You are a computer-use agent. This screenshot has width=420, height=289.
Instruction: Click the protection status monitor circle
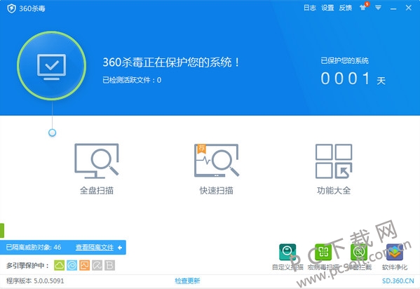point(51,66)
